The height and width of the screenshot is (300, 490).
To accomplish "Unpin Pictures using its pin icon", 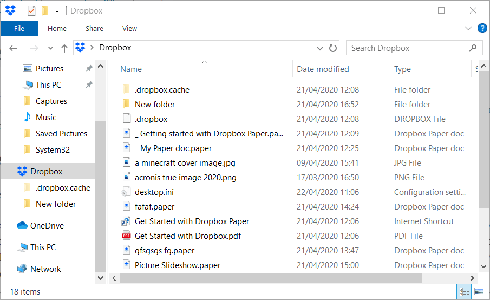I will [89, 68].
